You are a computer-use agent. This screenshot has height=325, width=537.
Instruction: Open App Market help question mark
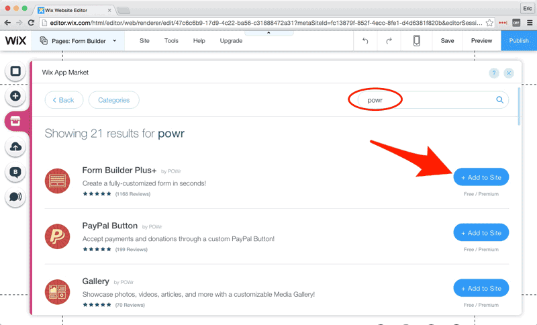(x=494, y=73)
